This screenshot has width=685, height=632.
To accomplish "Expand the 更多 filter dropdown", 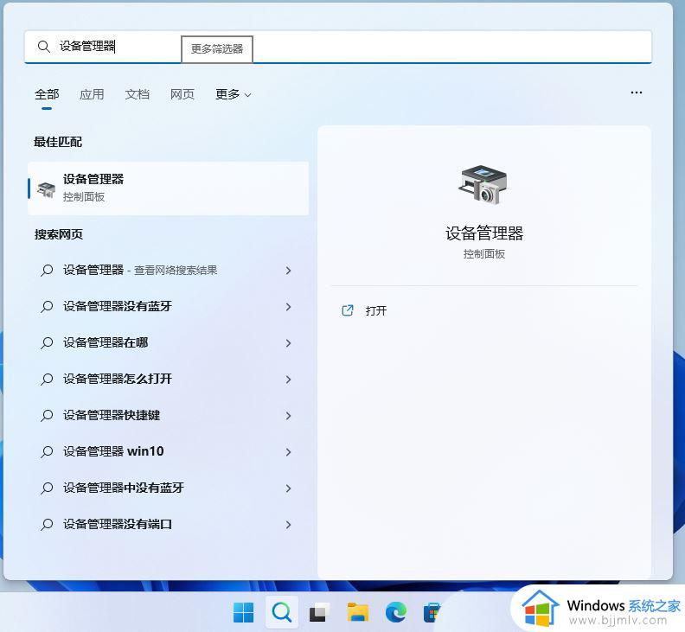I will tap(234, 94).
